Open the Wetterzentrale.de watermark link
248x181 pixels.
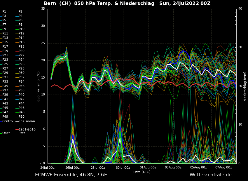pos(210,175)
